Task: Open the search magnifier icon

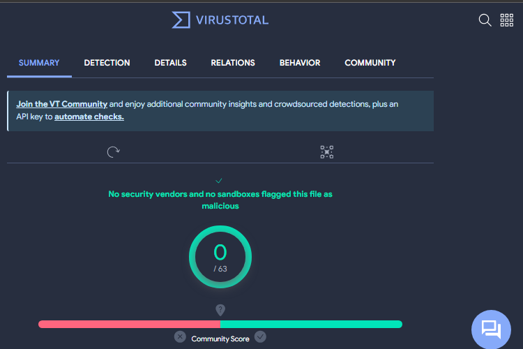Action: pyautogui.click(x=485, y=20)
